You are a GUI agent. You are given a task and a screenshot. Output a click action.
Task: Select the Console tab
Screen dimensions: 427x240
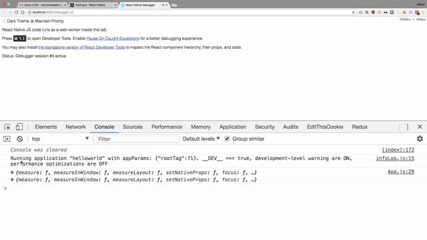click(104, 127)
